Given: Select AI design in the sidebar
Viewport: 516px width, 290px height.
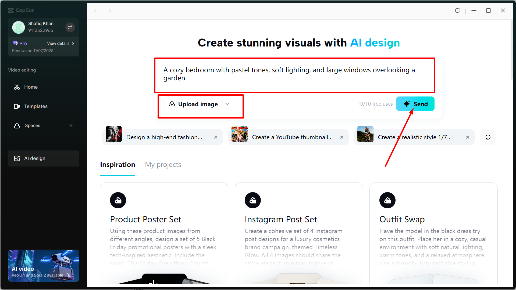Looking at the screenshot, I should (x=44, y=158).
